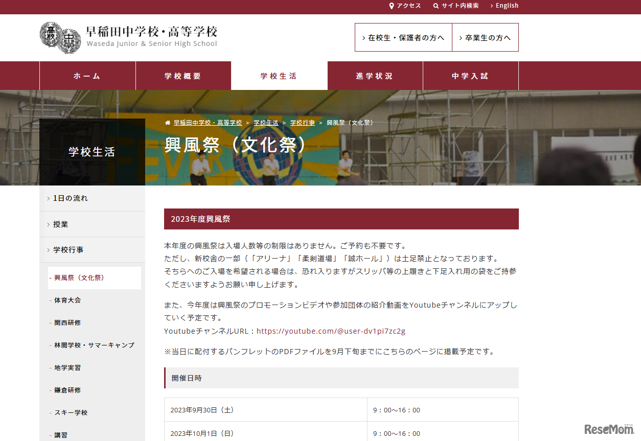Open スキー学校 from the sidebar
Screen dimensions: 641x441
(70, 413)
